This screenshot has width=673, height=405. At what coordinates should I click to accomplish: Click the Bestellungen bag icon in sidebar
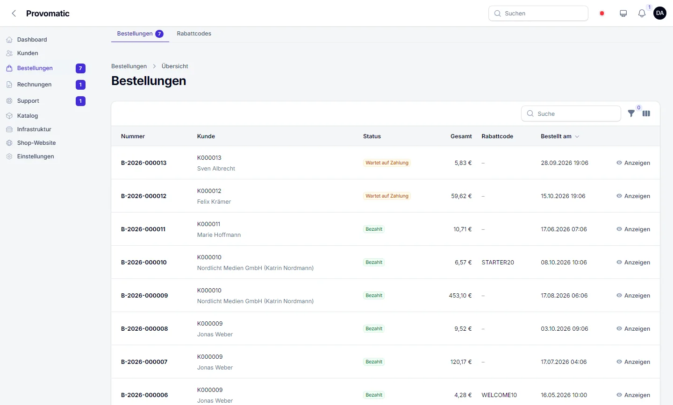click(9, 68)
